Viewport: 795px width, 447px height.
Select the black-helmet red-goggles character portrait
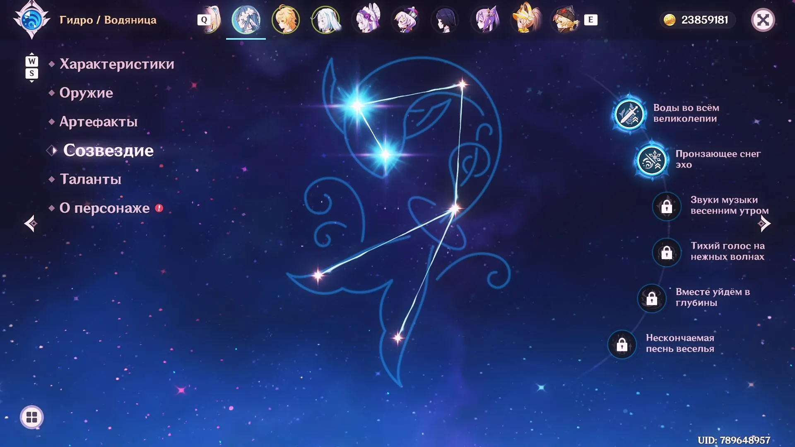[x=565, y=19]
